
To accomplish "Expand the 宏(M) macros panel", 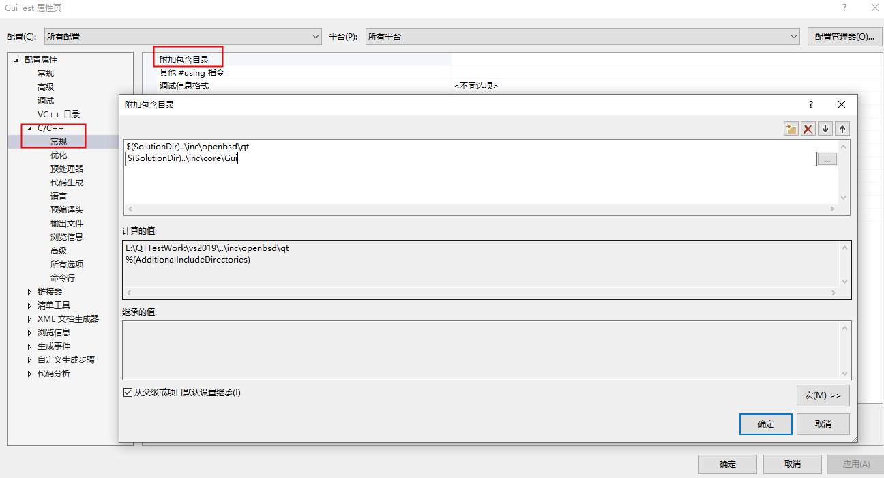I will pyautogui.click(x=823, y=395).
